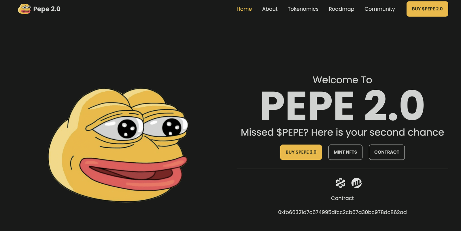Click the big "PEPE 2.0" headline
Viewport: 461px width, 231px height.
(x=342, y=106)
